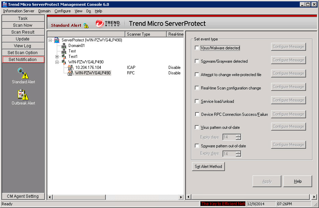Configure Message for Real-time Scan configuration change

pyautogui.click(x=289, y=87)
